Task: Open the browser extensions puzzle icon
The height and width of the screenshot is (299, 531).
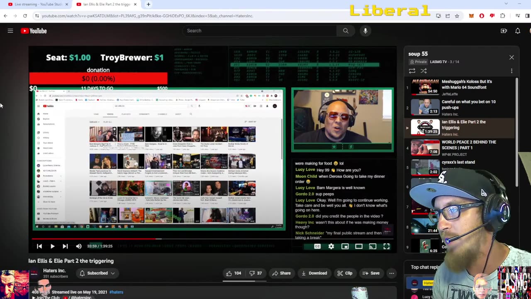Action: click(x=502, y=16)
